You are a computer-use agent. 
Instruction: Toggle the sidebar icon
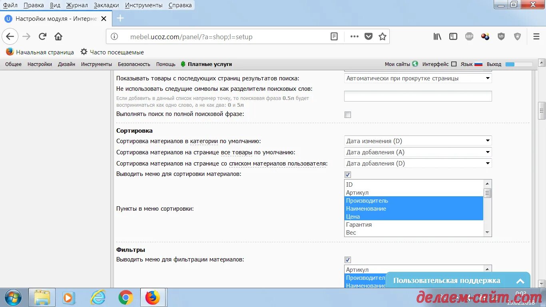[x=453, y=37]
